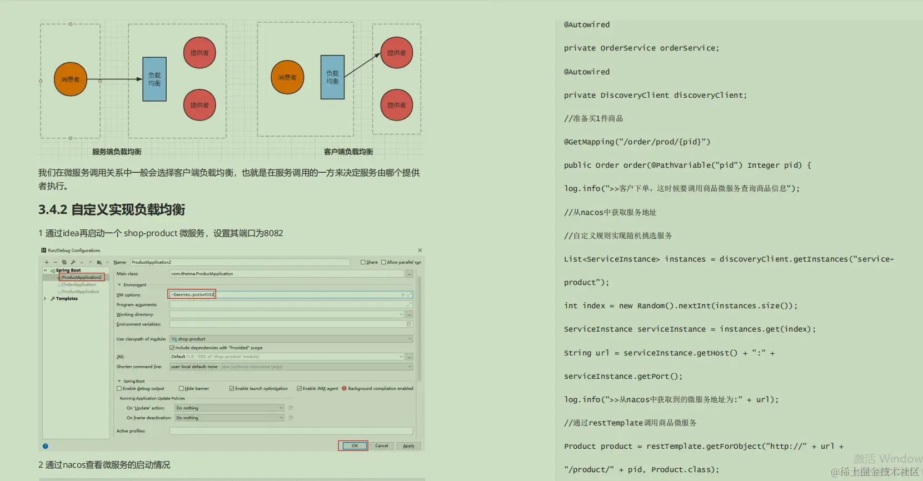The image size is (923, 481).
Task: Click the Main class browse ellipsis button
Action: 410,274
